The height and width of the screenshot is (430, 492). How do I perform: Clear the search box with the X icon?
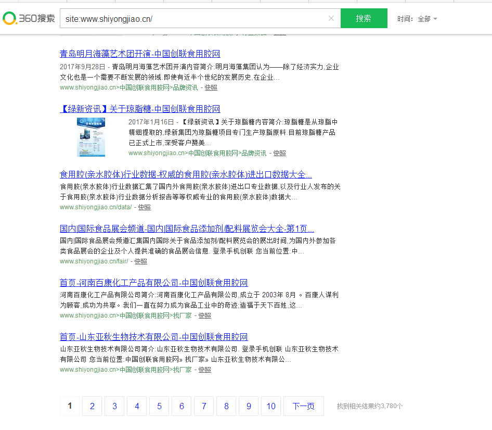click(331, 19)
